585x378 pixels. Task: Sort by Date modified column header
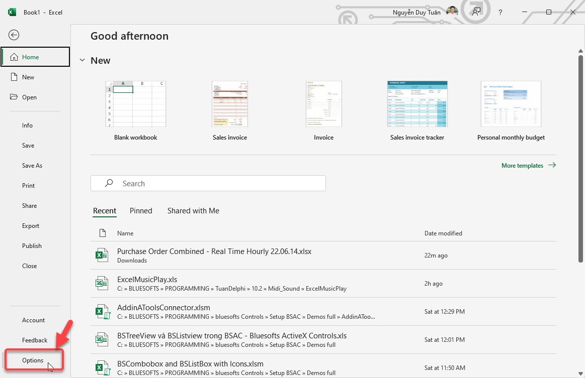[443, 233]
